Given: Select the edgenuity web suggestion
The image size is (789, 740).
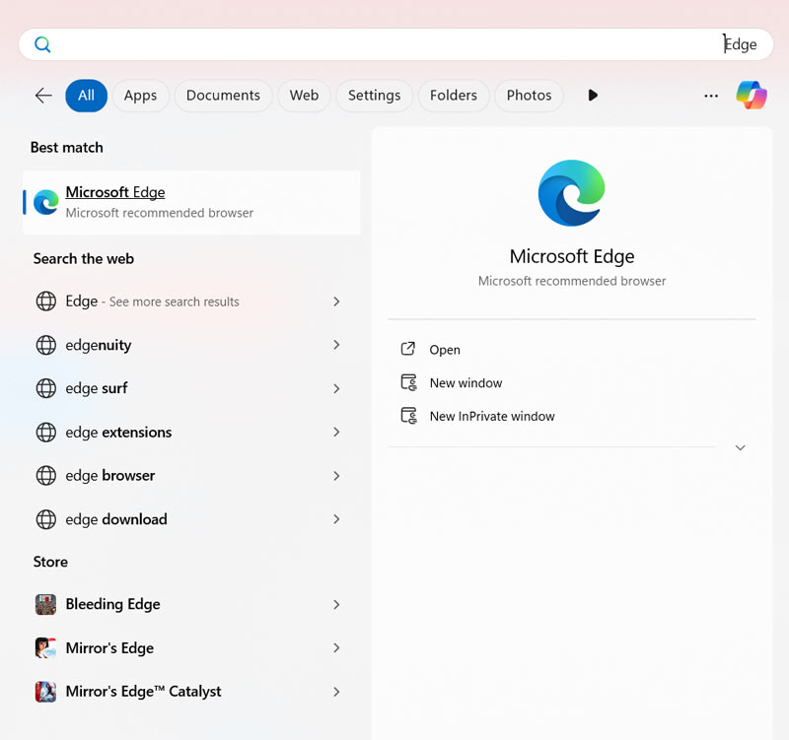Looking at the screenshot, I should pyautogui.click(x=191, y=345).
